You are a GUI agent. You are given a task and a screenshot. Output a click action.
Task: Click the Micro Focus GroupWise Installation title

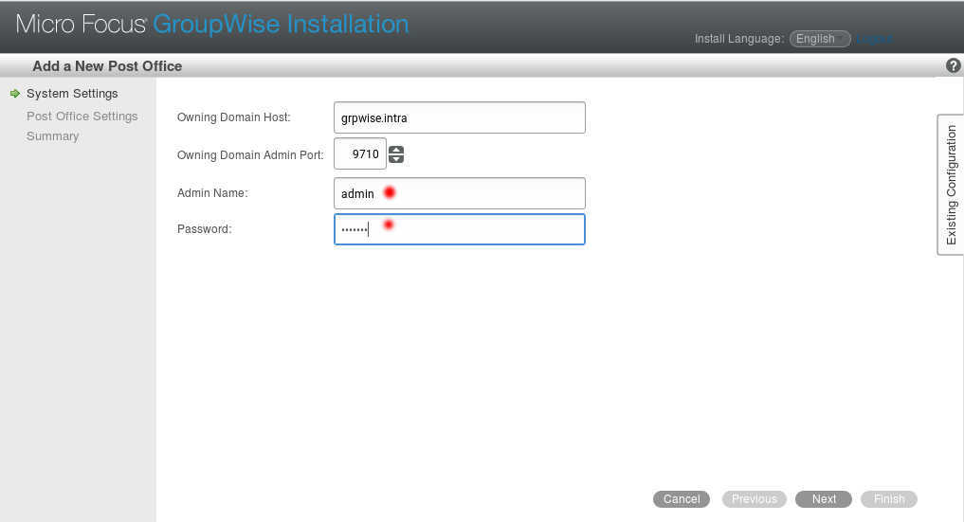click(212, 24)
